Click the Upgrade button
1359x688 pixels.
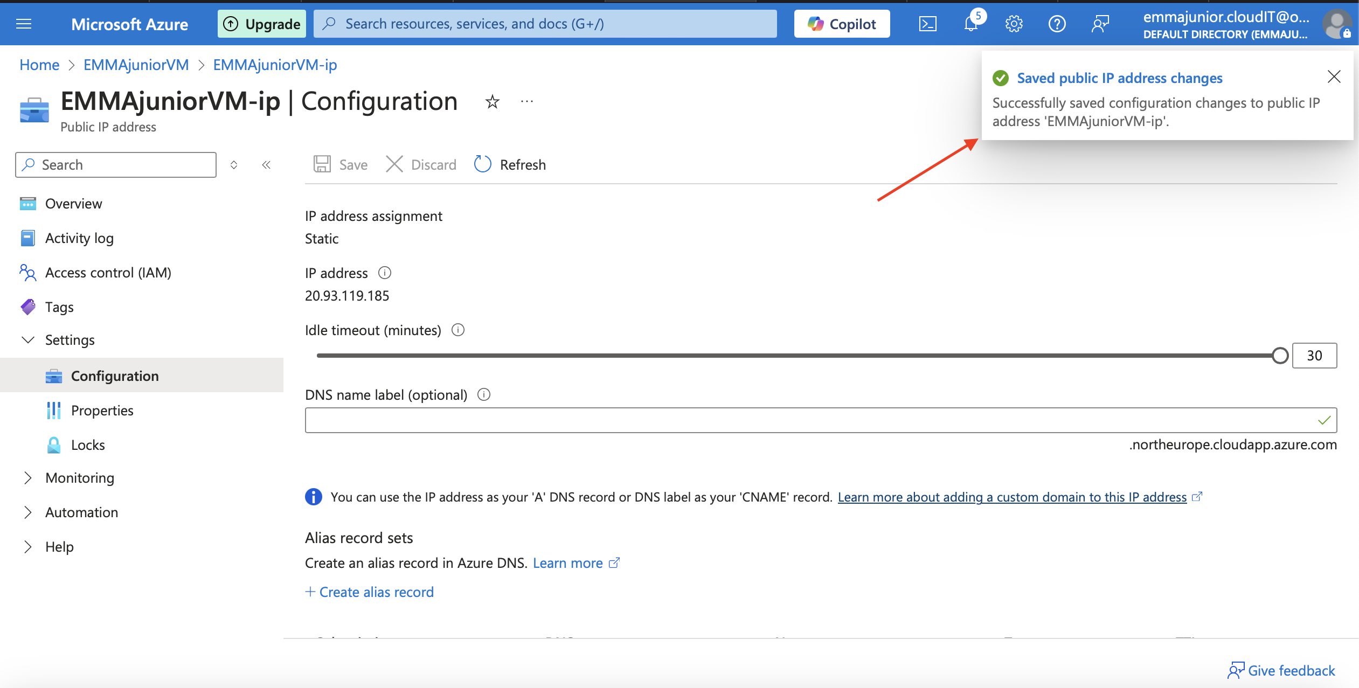(262, 24)
